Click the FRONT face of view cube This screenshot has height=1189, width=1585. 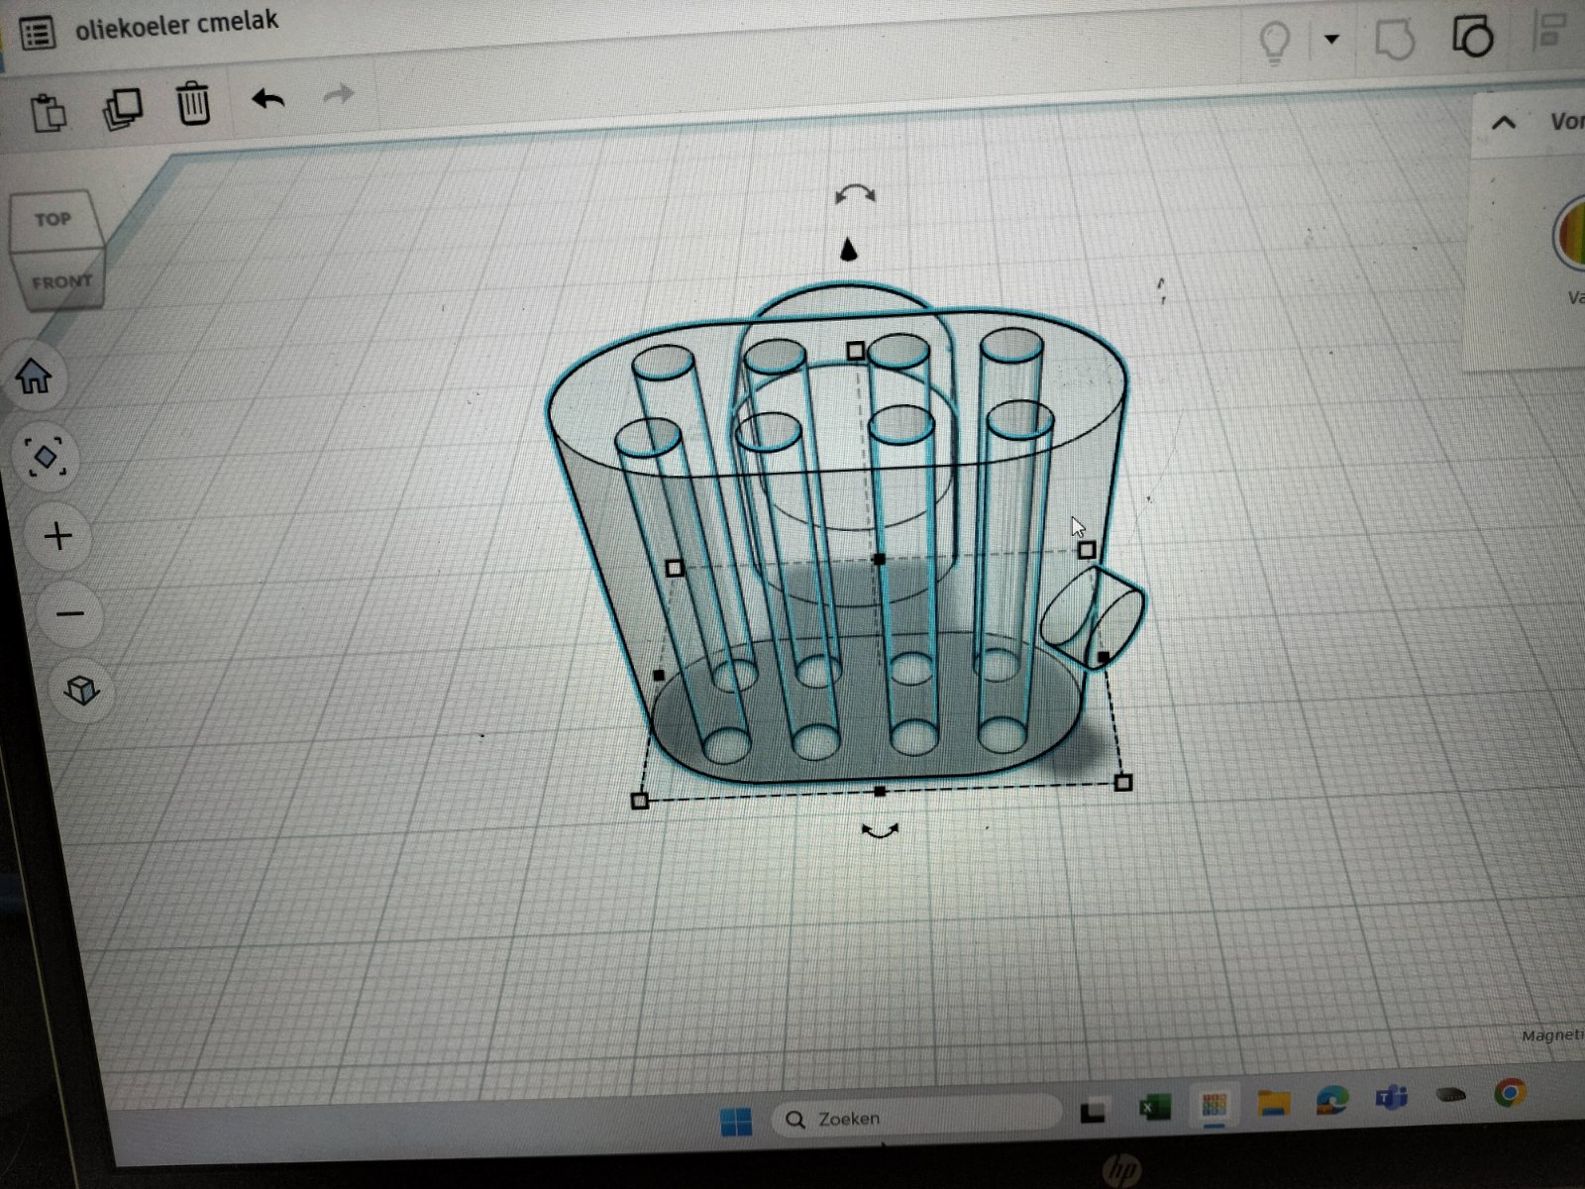61,281
